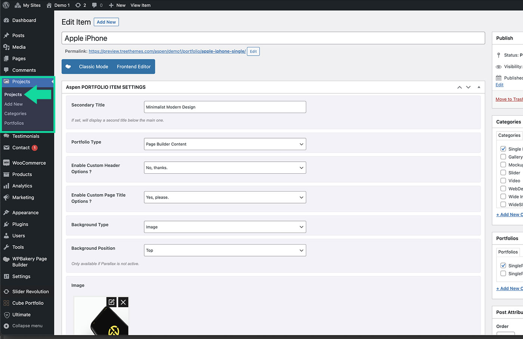This screenshot has width=523, height=339.
Task: Click the WordPress logo icon
Action: tap(6, 5)
